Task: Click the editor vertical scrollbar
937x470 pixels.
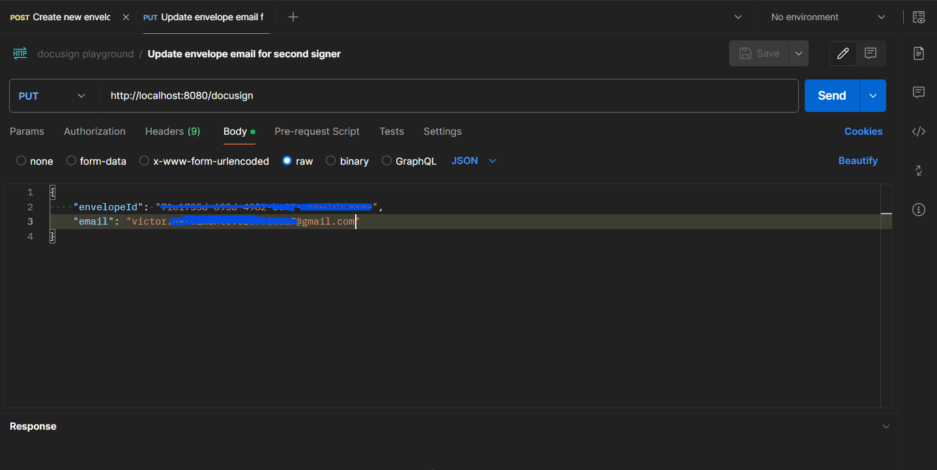Action: (886, 296)
